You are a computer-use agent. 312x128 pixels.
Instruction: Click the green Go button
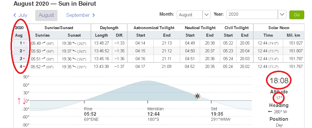tap(297, 15)
